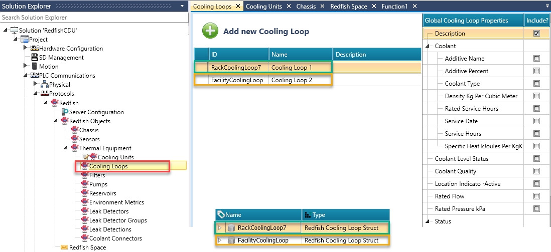The width and height of the screenshot is (551, 252).
Task: Tick the Rated Flow include checkbox
Action: click(536, 196)
